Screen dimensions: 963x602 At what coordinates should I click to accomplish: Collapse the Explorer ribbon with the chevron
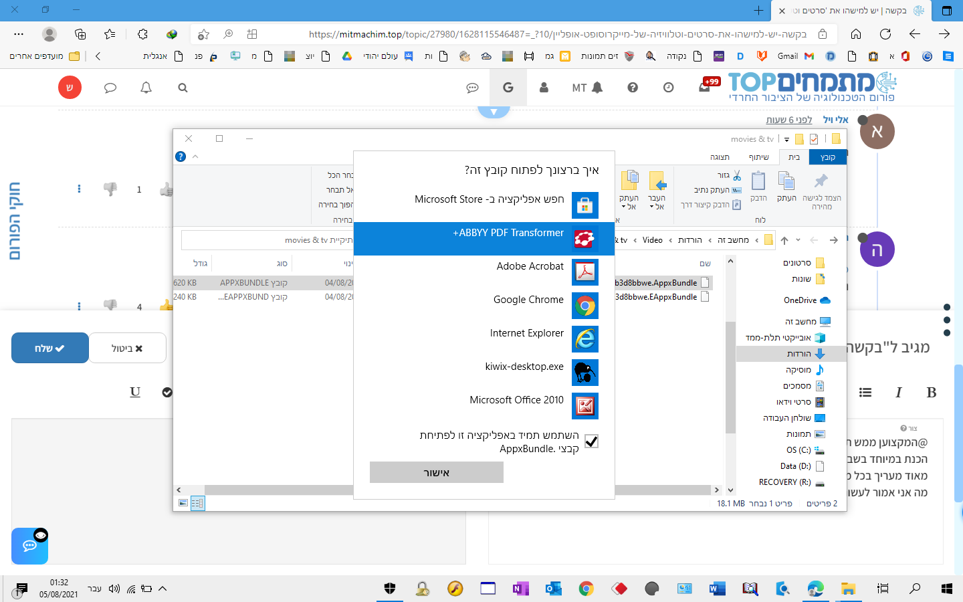point(195,157)
